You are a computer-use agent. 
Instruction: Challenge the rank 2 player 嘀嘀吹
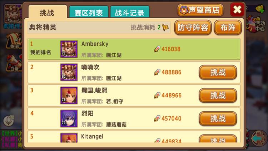(x=218, y=72)
